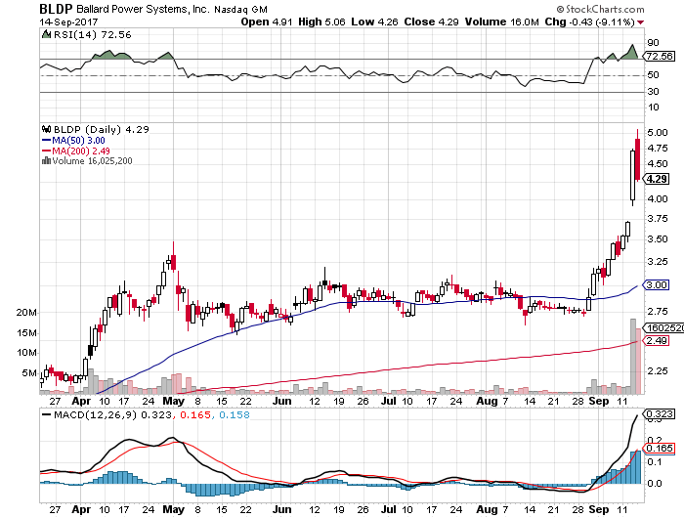684x518 pixels.
Task: Click the blue MA(50) legend swatch
Action: point(44,139)
